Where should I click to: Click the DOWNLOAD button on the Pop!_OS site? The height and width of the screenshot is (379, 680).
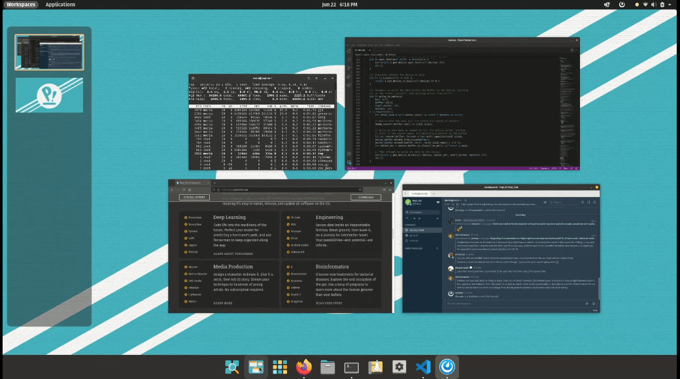coord(365,197)
